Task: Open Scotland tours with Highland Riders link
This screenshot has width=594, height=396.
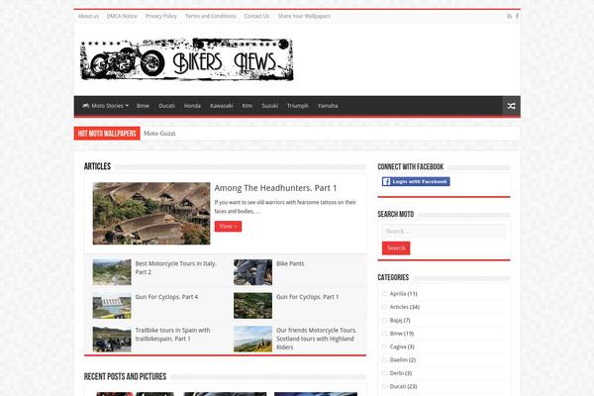Action: click(317, 339)
